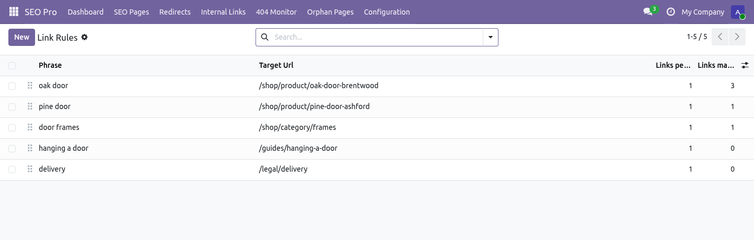Check the door frames row checkbox

(12, 128)
